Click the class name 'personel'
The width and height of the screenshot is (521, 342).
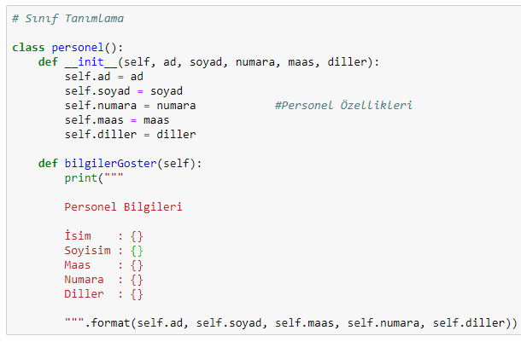(x=78, y=48)
